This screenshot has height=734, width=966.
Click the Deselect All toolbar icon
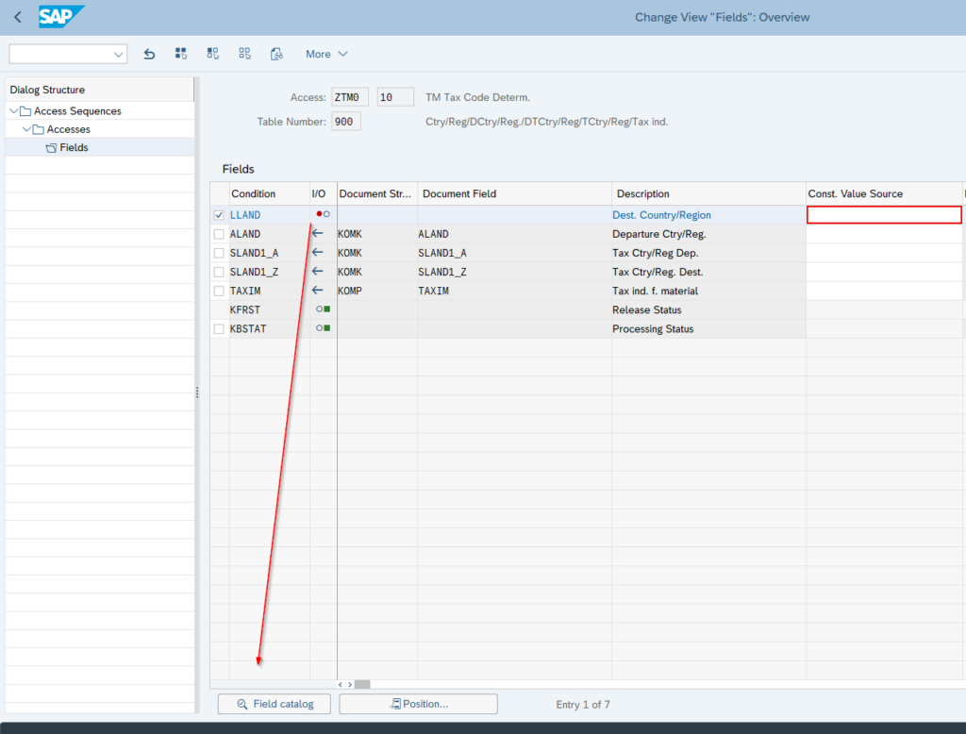[244, 54]
